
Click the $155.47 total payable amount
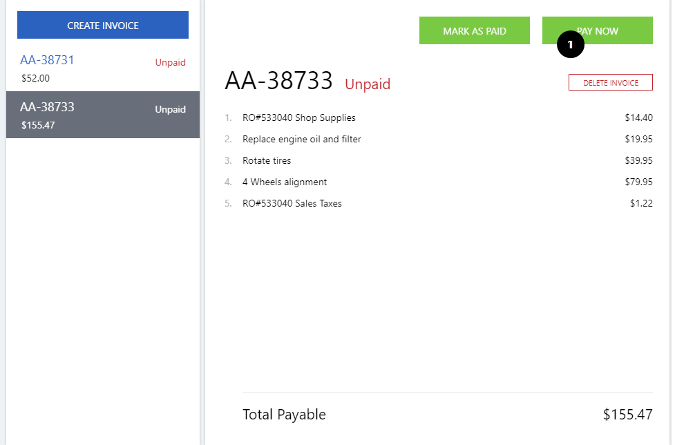point(627,415)
